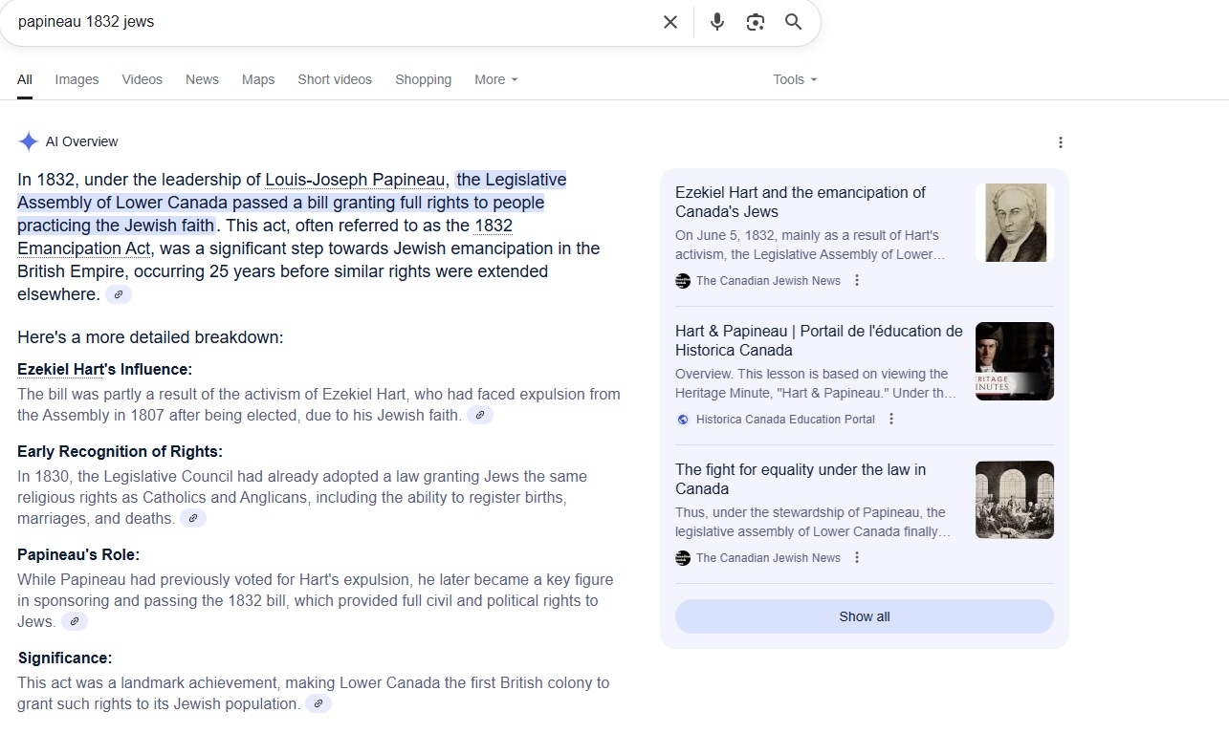
Task: Click snippet 'On June 5, 1832, mainly as a result'
Action: 810,245
